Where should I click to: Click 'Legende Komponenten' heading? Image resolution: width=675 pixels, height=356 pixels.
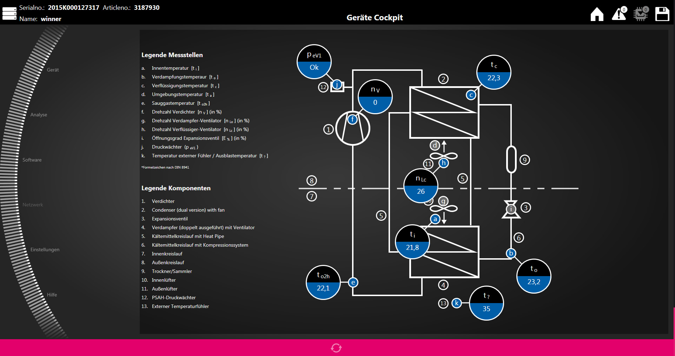tap(176, 188)
